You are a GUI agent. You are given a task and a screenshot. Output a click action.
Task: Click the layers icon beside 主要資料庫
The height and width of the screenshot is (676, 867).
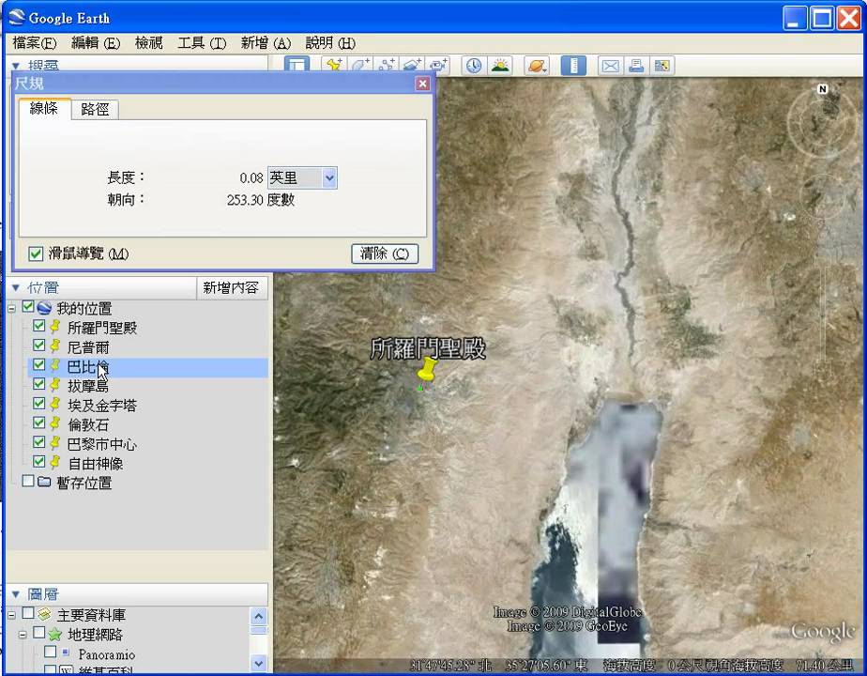(44, 614)
